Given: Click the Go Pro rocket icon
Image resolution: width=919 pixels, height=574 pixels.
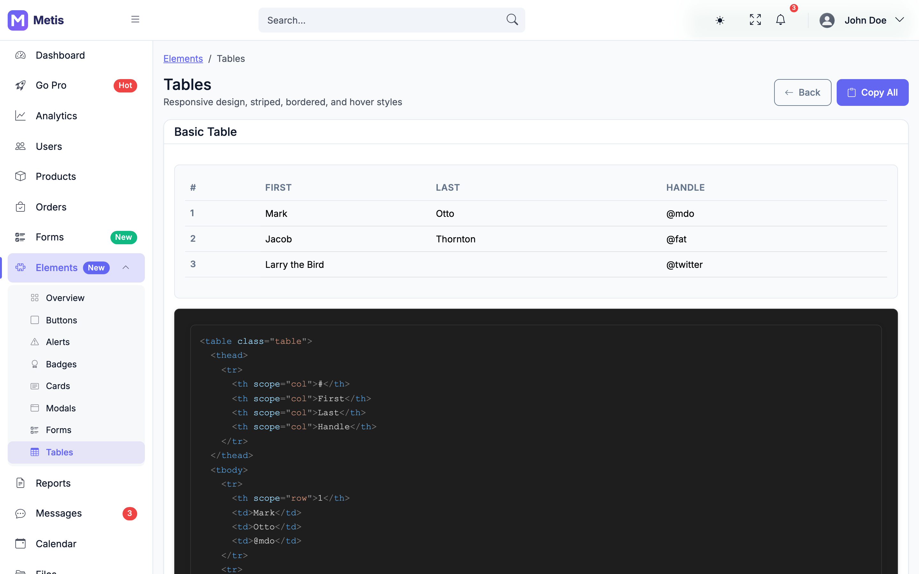Looking at the screenshot, I should (20, 85).
